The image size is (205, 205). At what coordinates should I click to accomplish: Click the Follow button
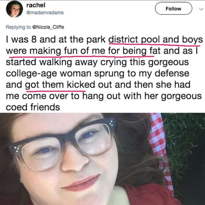pos(173,8)
